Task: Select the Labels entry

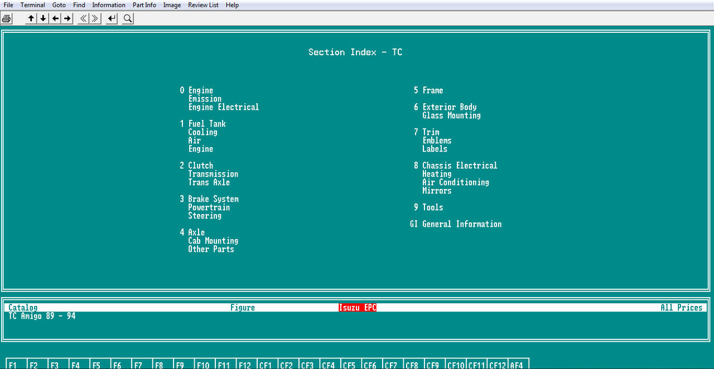Action: (x=435, y=149)
